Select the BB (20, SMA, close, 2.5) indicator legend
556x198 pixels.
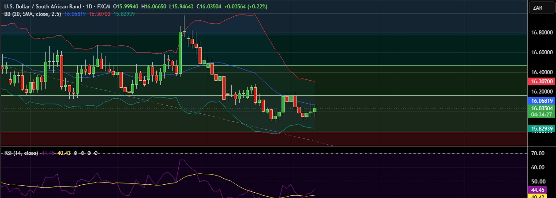[x=33, y=14]
